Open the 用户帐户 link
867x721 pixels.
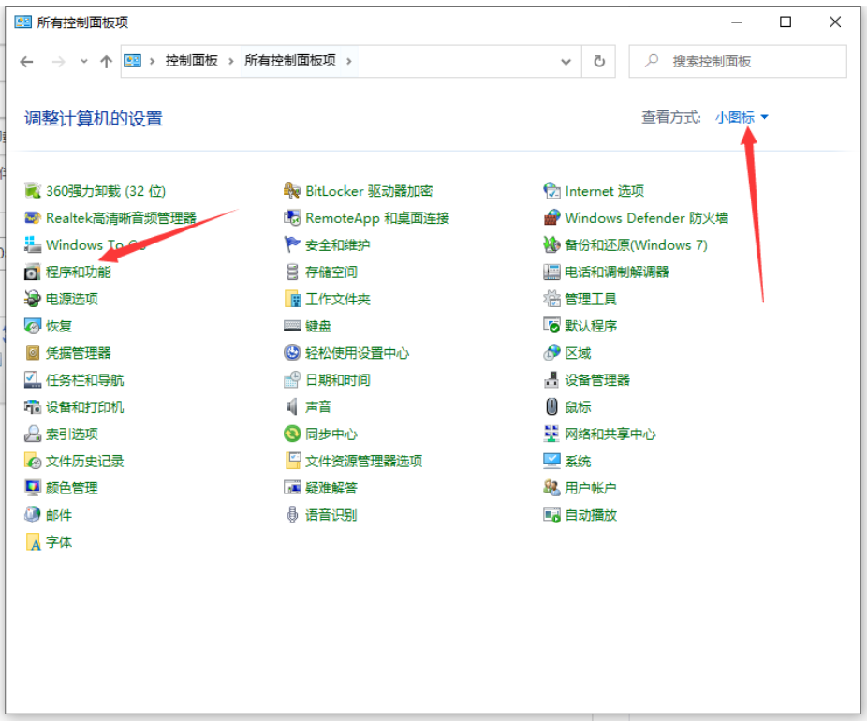pos(590,488)
